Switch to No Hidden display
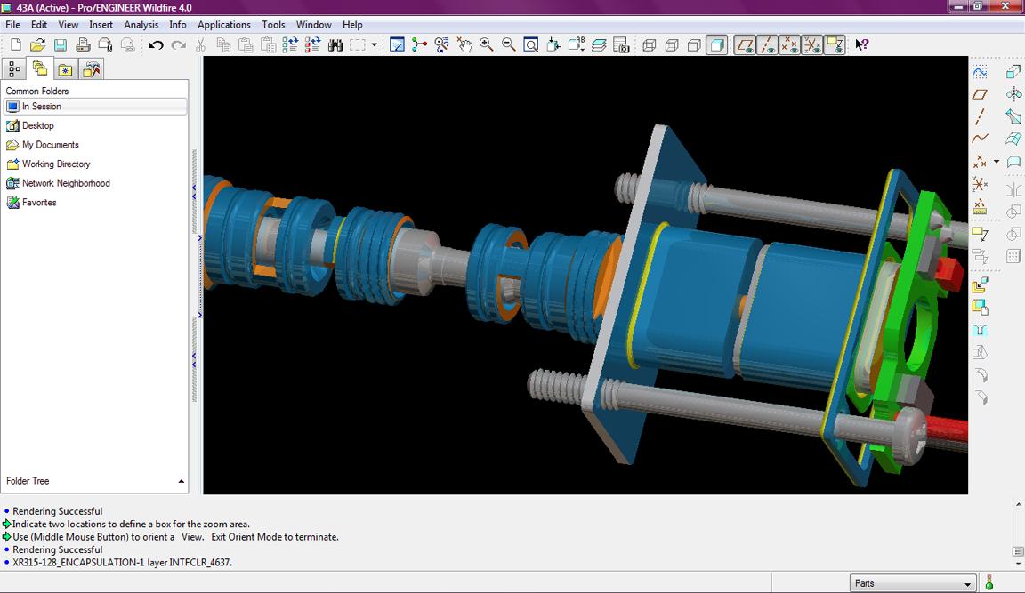The height and width of the screenshot is (593, 1025). [694, 45]
